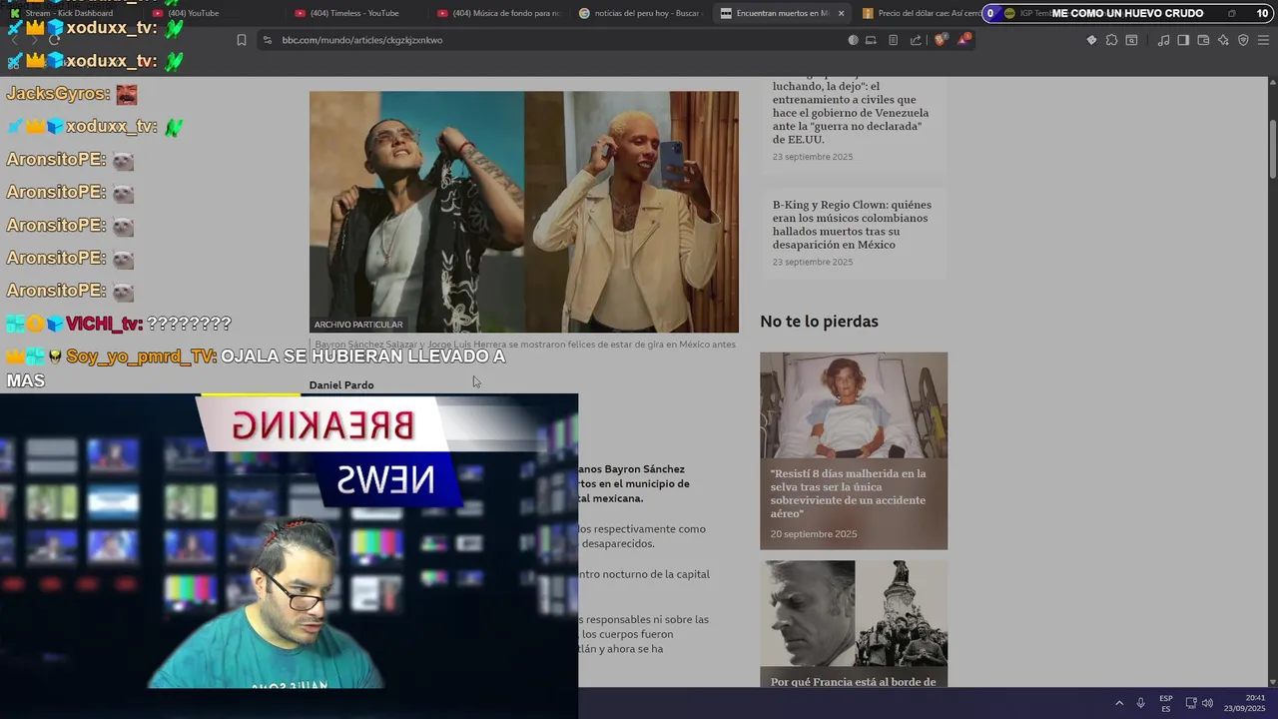Switch to the '(404) Timeless - YouTube' tab

coord(356,13)
